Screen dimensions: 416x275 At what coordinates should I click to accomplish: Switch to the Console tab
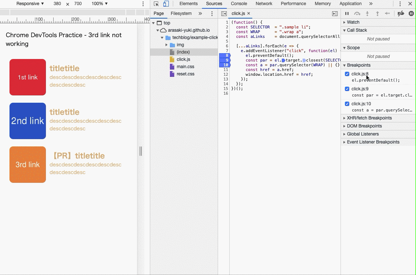239,4
